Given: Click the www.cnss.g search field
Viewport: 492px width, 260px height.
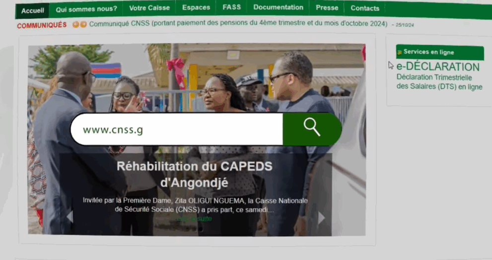Looking at the screenshot, I should [x=177, y=129].
